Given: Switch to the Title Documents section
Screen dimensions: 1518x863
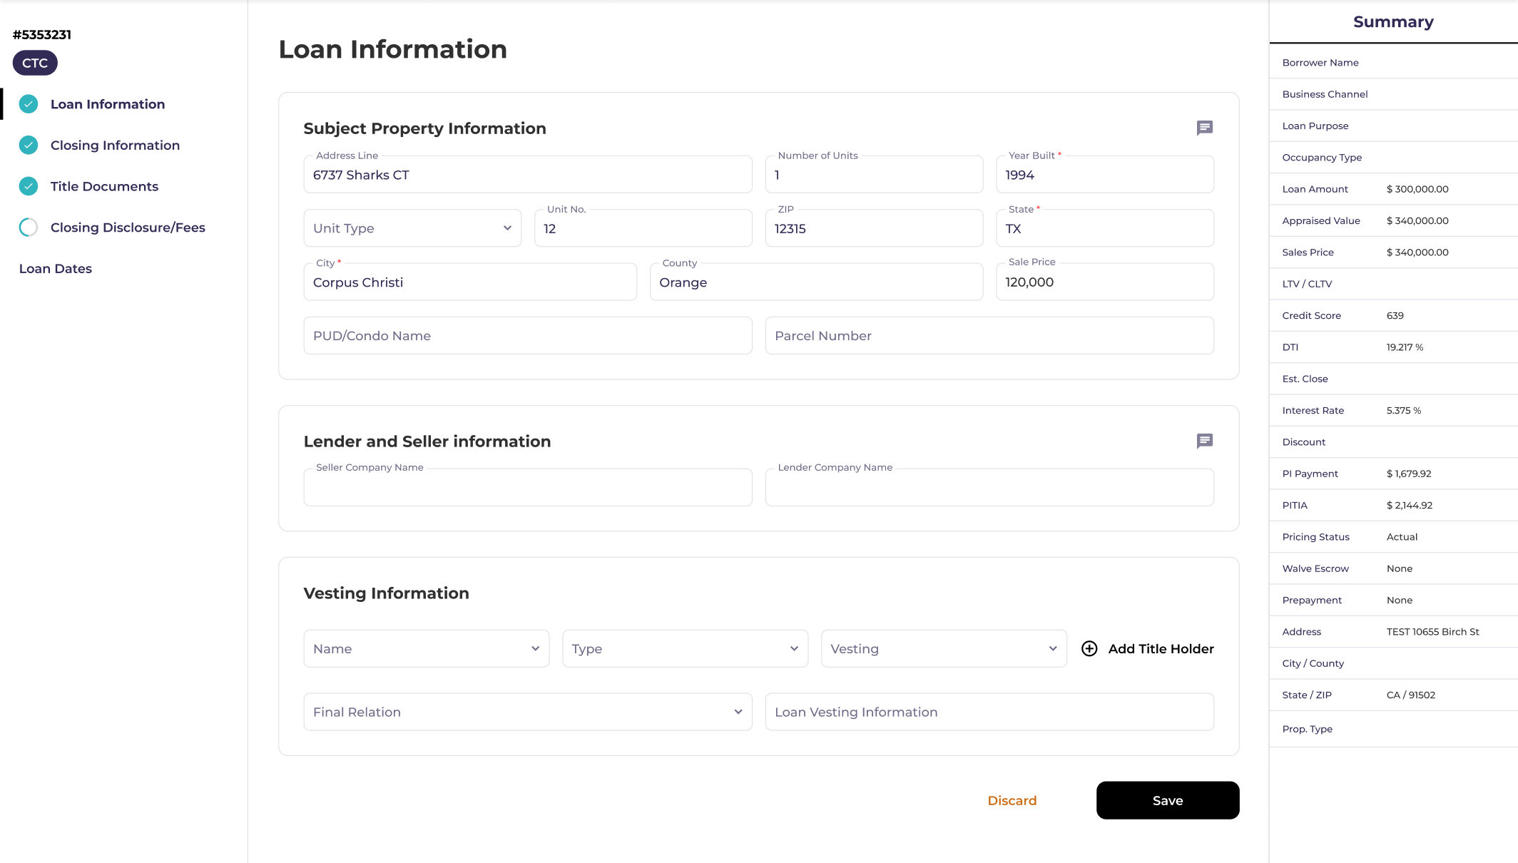Looking at the screenshot, I should [x=104, y=186].
